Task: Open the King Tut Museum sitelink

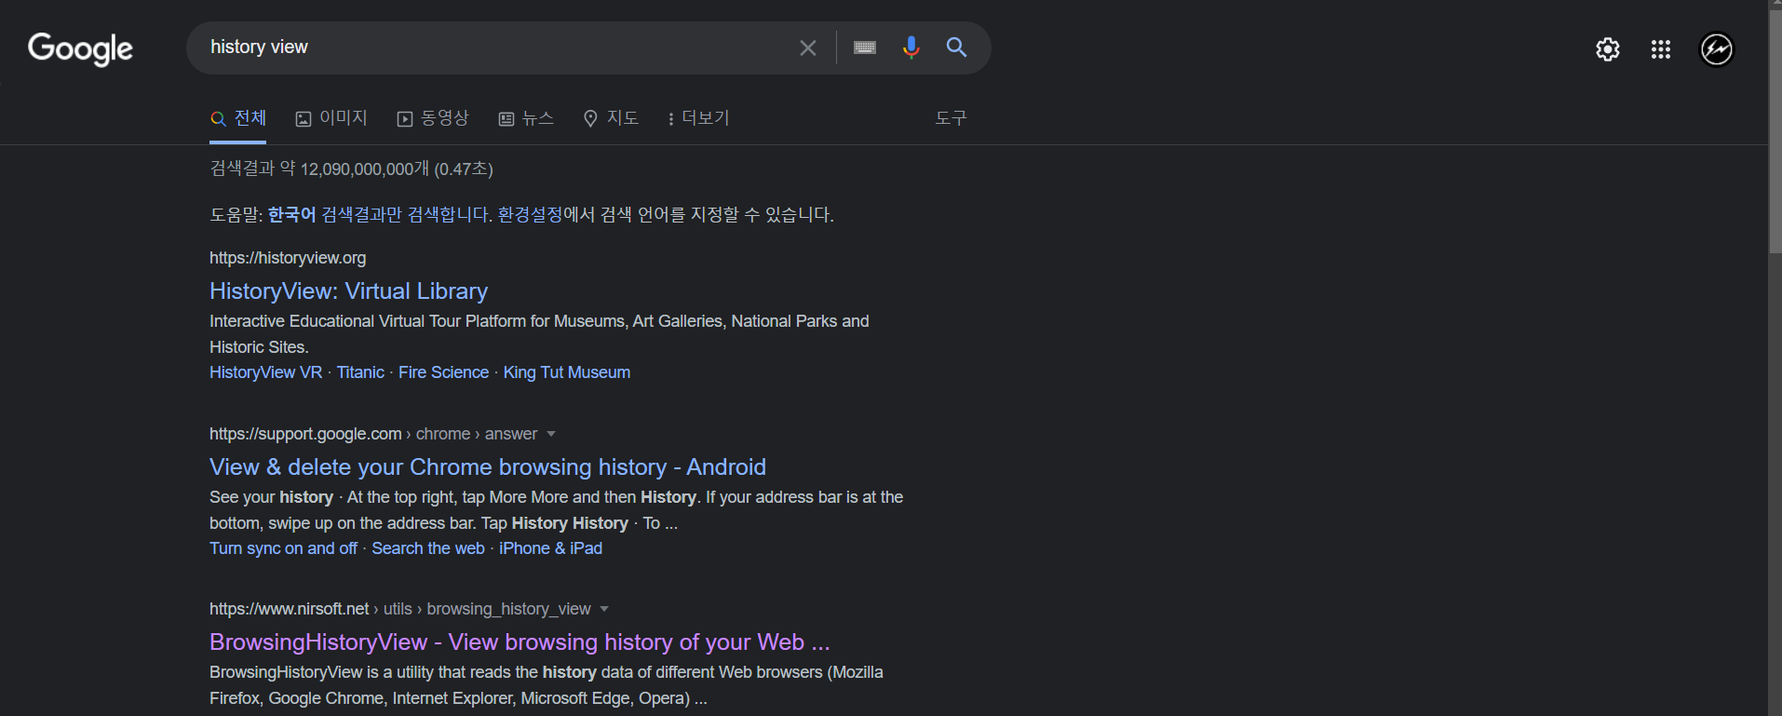Action: (566, 372)
